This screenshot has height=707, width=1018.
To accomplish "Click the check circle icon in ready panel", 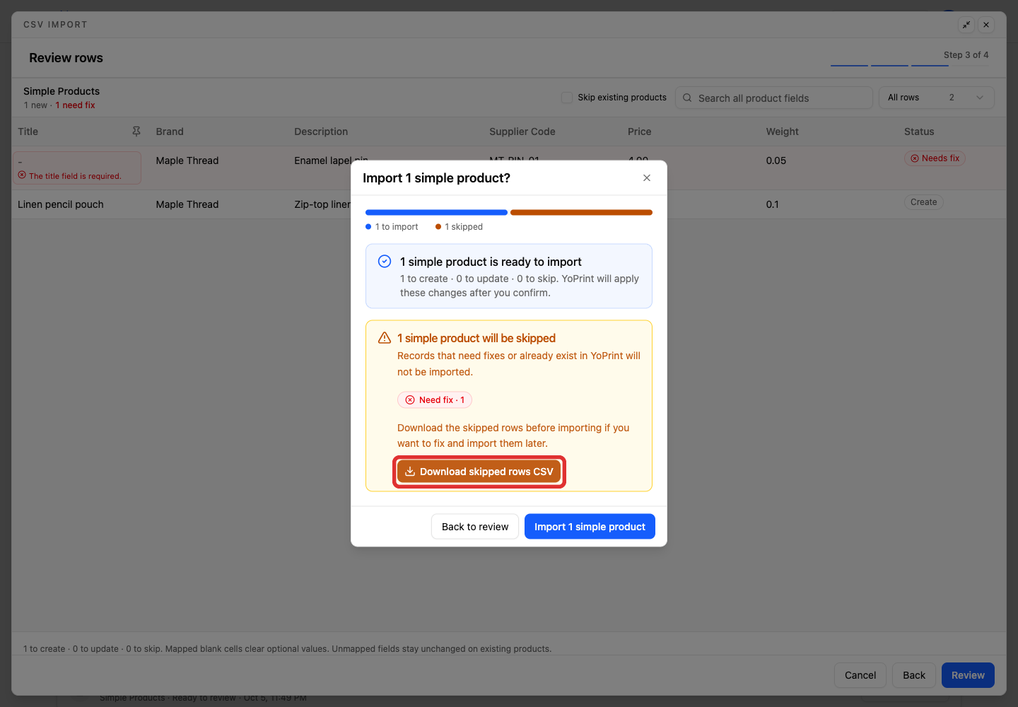I will tap(385, 262).
